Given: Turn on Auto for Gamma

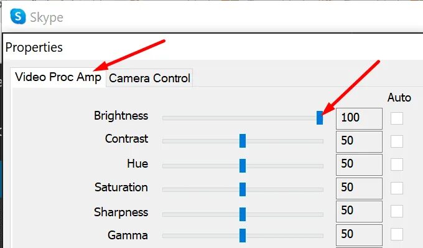Looking at the screenshot, I should [x=397, y=234].
